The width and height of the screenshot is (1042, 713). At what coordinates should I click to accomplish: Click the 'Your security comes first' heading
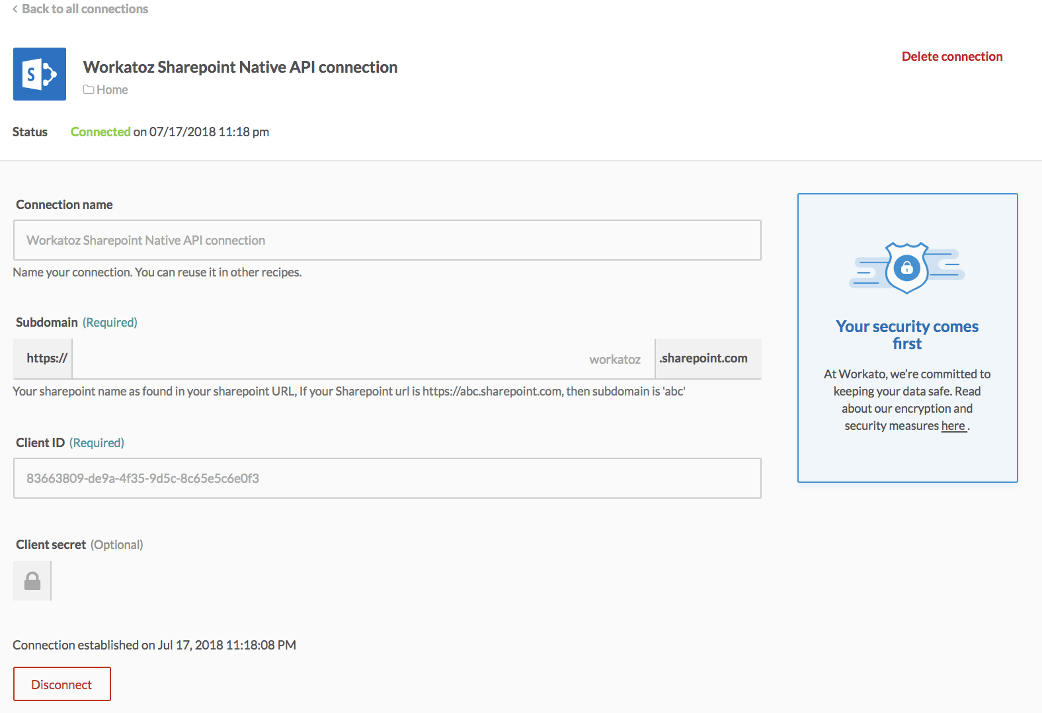(906, 335)
